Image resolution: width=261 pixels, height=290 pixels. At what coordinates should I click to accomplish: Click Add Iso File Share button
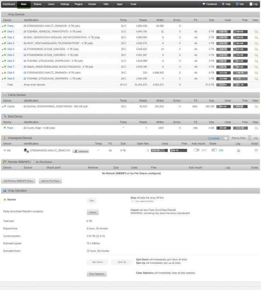50,181
